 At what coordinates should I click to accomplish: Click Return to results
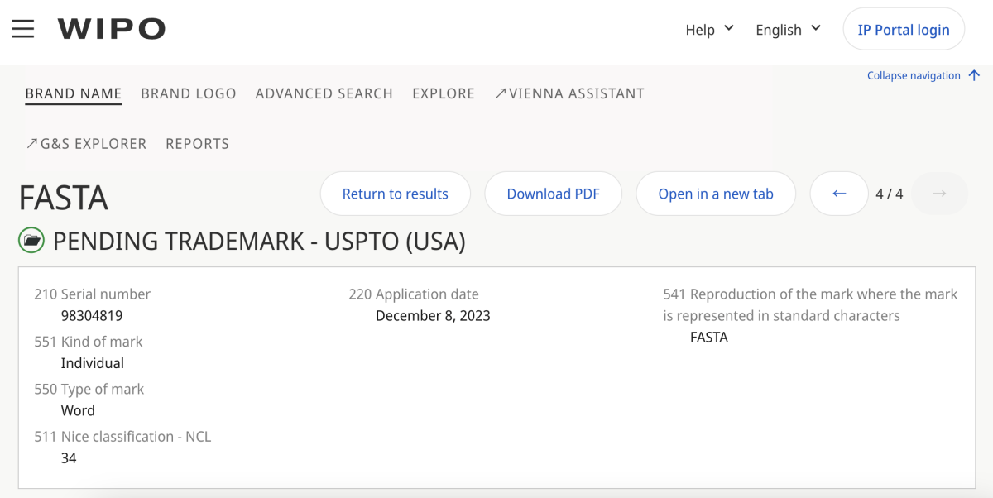[396, 194]
